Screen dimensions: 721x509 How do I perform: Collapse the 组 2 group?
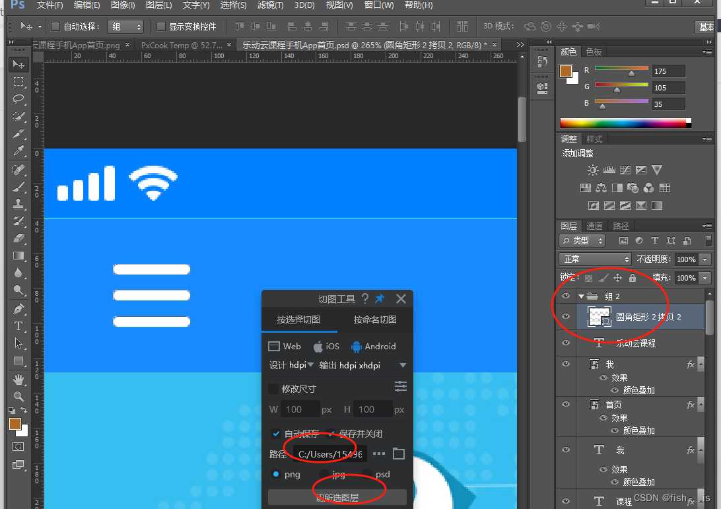click(581, 296)
